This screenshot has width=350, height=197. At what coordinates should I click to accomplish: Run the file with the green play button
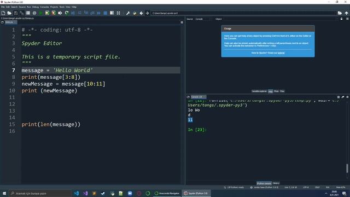tap(40, 13)
